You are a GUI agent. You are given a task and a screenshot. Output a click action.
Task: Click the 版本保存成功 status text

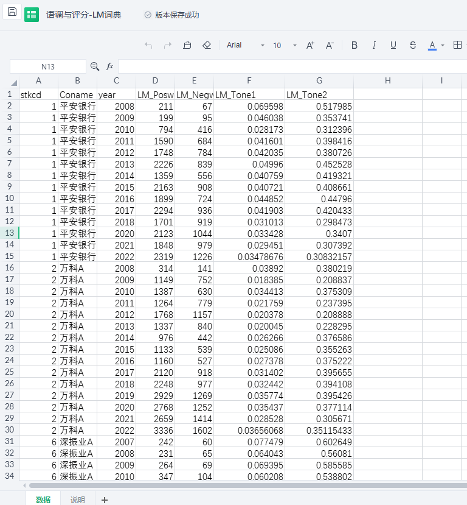(177, 15)
